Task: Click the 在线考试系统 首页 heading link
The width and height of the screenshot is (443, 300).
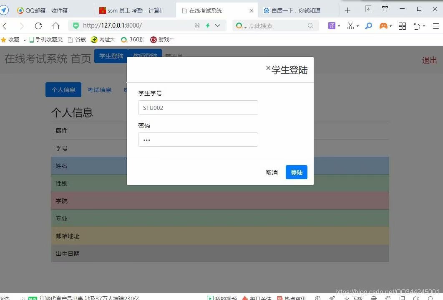Action: pos(48,58)
